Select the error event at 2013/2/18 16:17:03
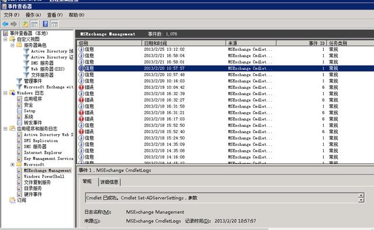374x230 pixels. coord(226,119)
